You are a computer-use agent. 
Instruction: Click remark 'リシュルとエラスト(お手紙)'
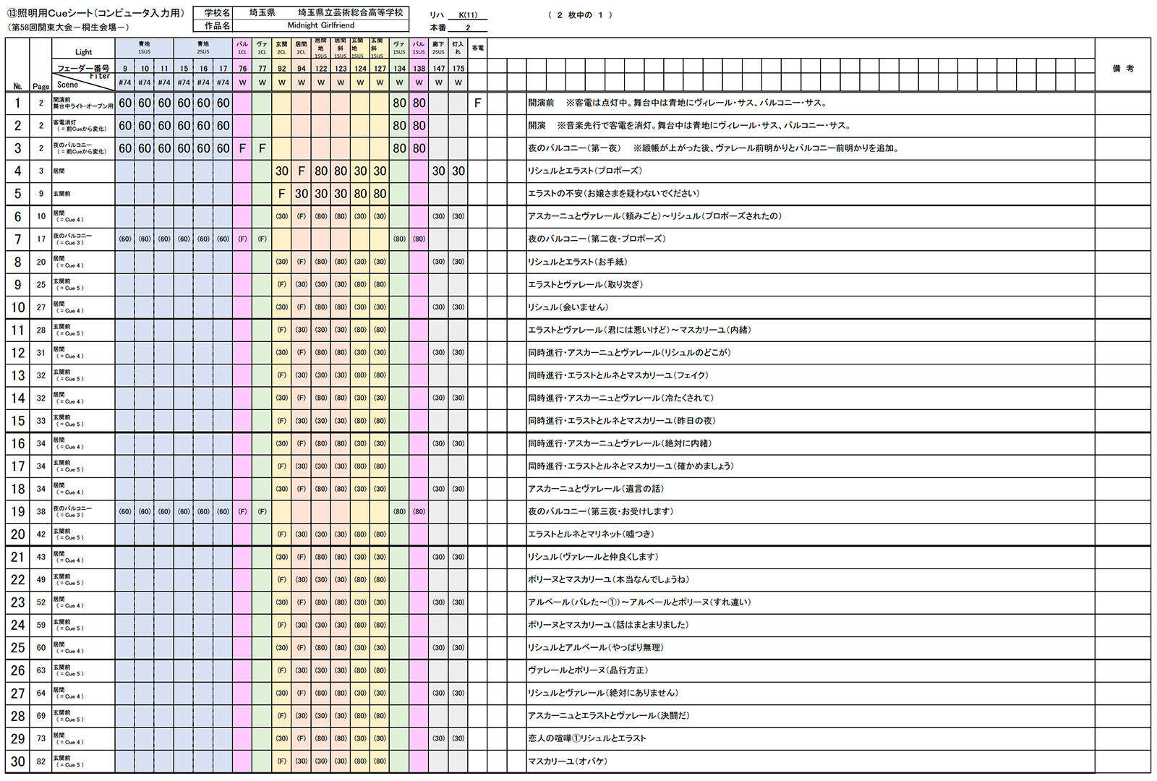click(x=578, y=262)
